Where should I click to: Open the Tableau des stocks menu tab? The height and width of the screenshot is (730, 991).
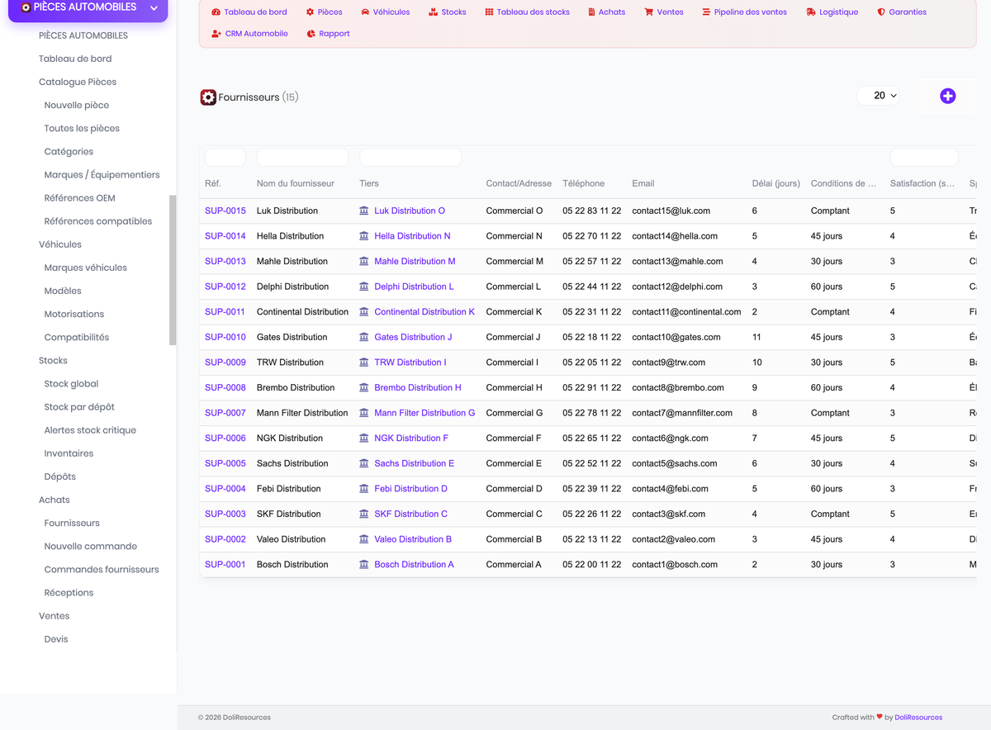click(x=527, y=12)
